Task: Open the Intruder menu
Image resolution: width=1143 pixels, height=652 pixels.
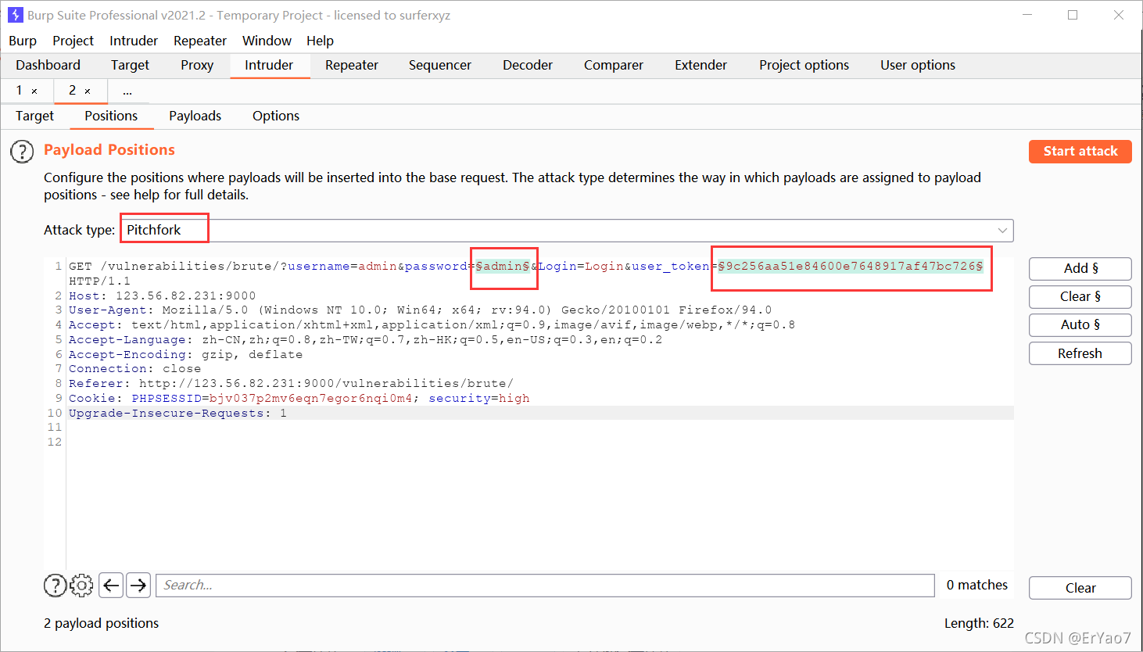Action: (x=134, y=41)
